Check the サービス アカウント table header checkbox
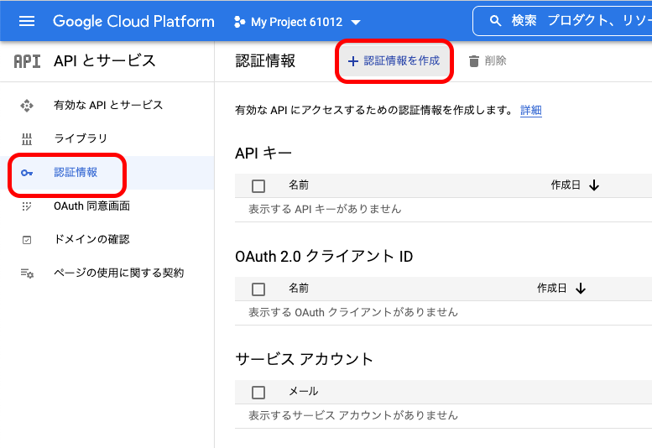 point(258,392)
